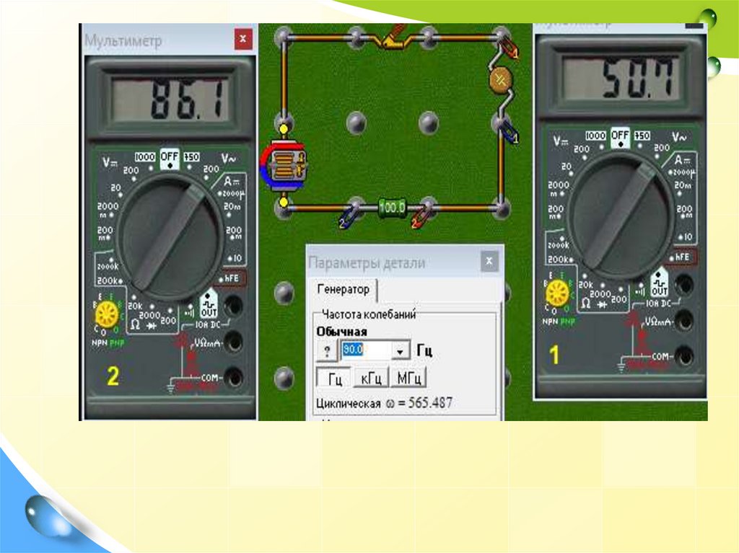Click the 50.7 display of multimeter 1
Screen dimensions: 739x553
621,79
